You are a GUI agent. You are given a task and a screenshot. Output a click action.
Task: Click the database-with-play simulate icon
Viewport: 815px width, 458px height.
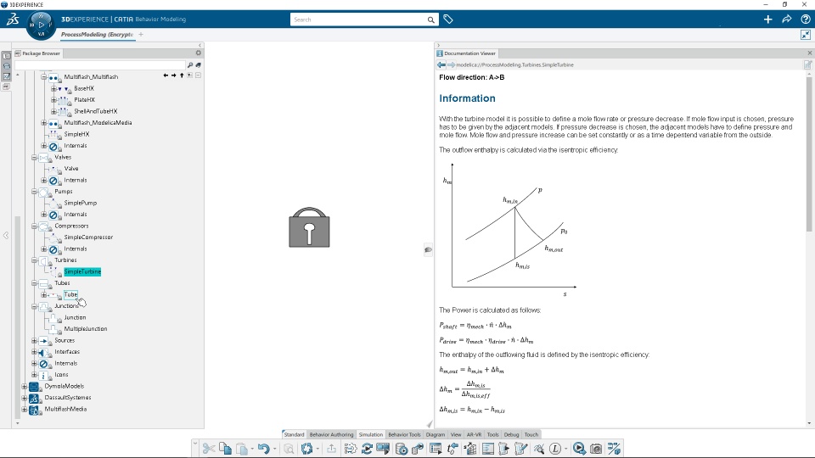click(x=402, y=448)
